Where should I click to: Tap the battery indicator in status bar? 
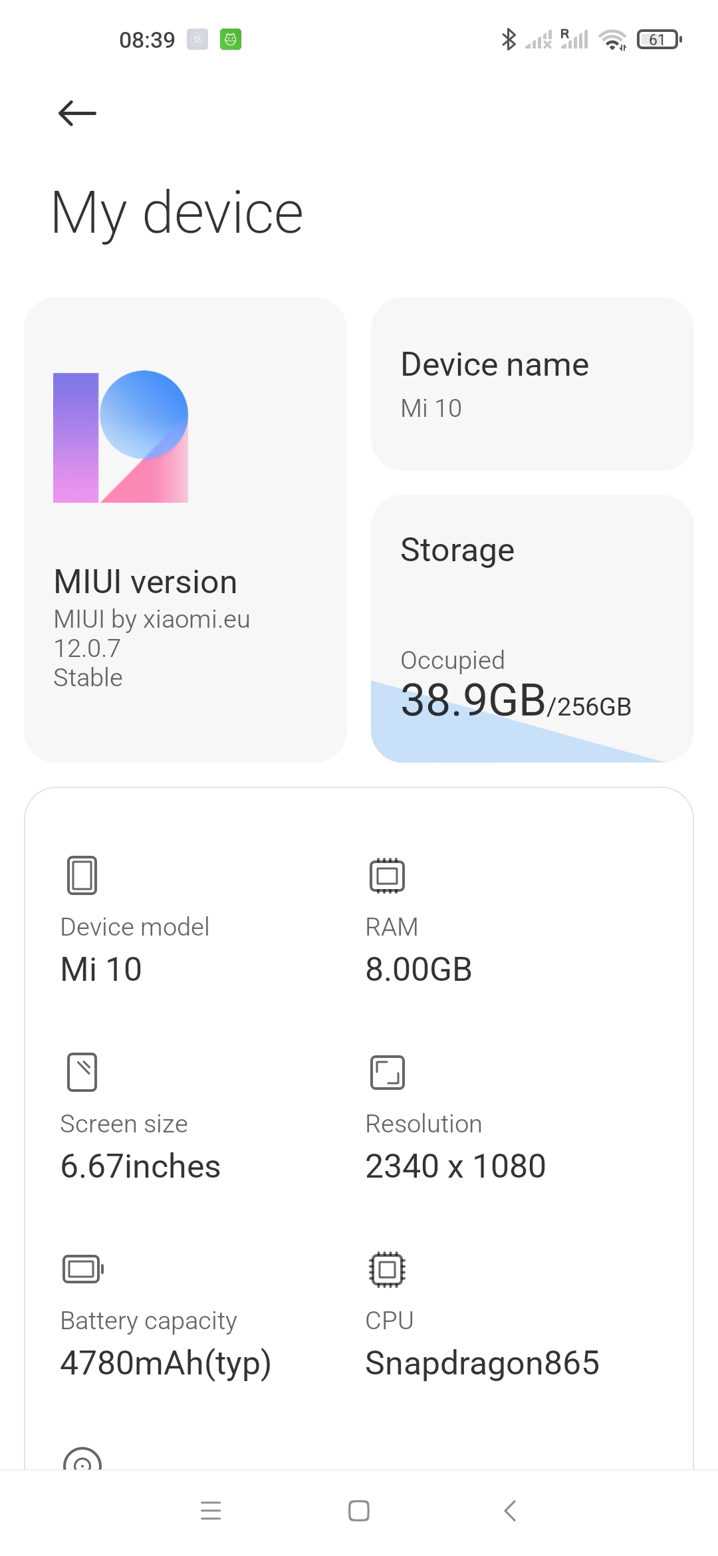pos(659,40)
